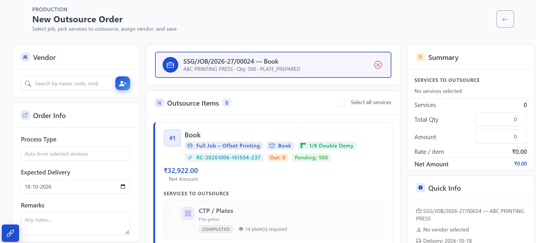This screenshot has height=243, width=536.
Task: Click the blue rocket button at bottom left
Action: pos(10,233)
